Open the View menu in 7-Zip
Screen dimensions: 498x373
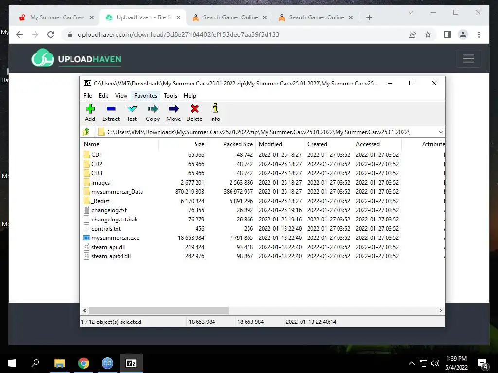121,96
